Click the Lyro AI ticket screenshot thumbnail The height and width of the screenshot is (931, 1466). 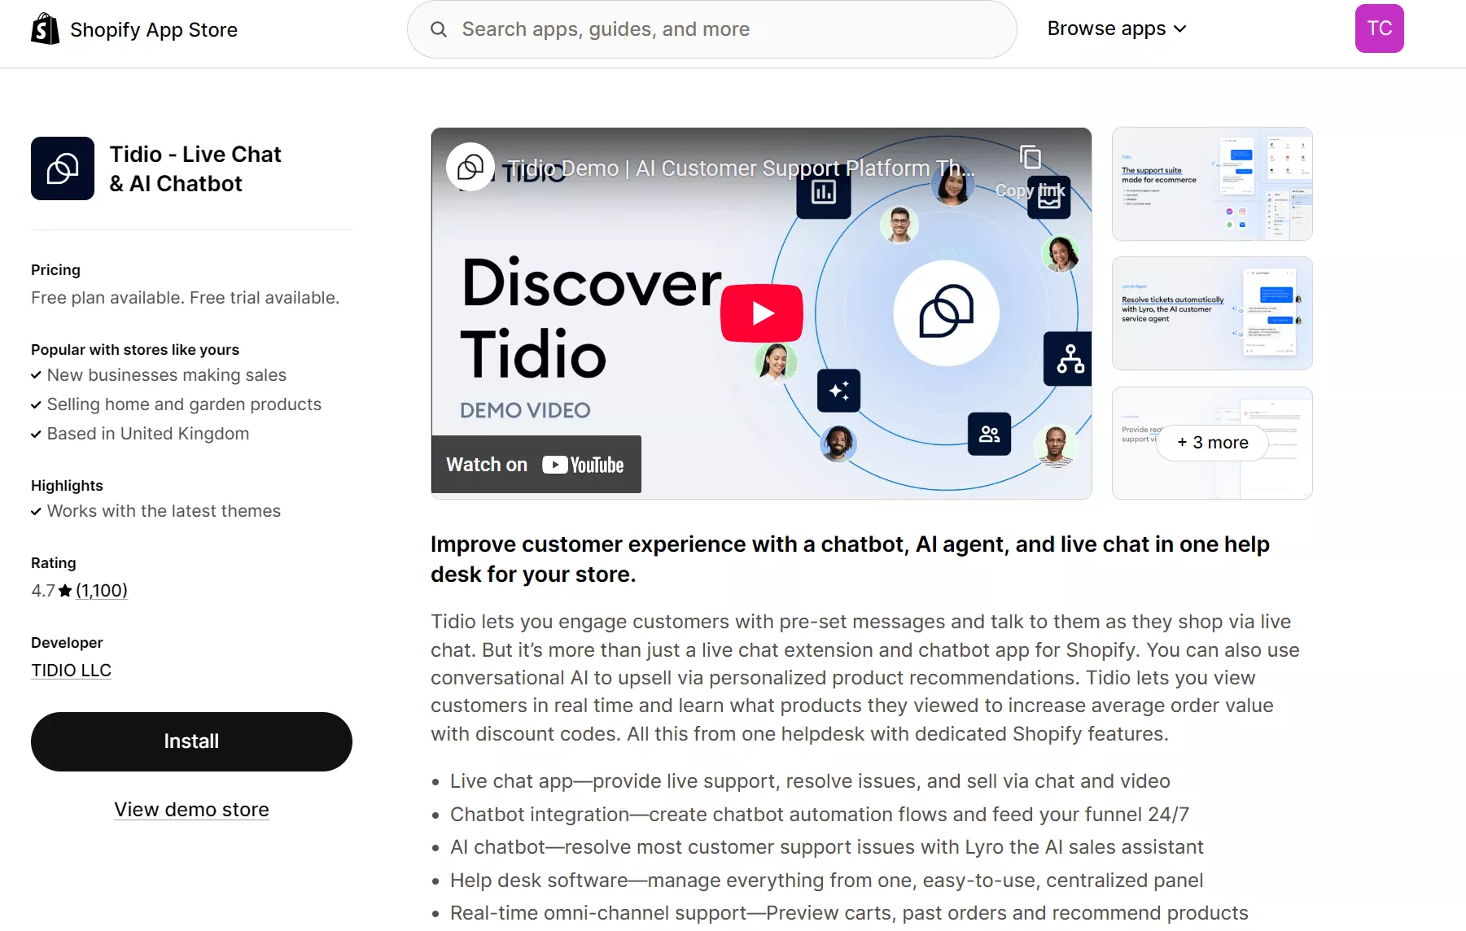pos(1211,313)
